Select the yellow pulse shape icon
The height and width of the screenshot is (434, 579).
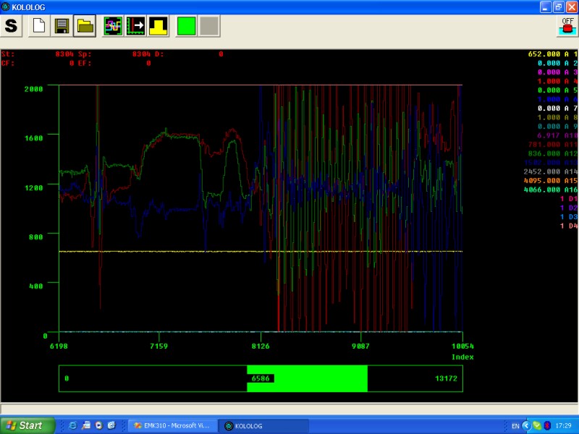tap(158, 26)
